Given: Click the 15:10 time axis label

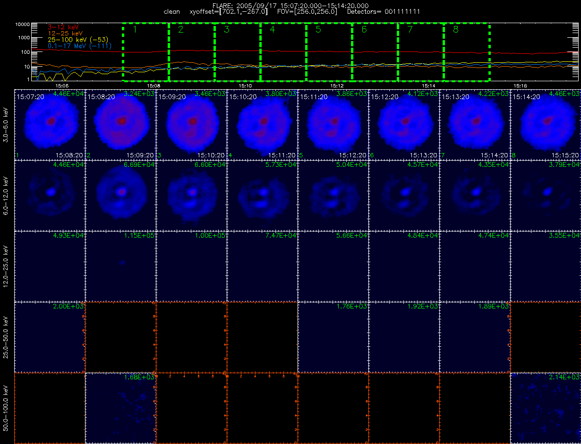Looking at the screenshot, I should tap(245, 86).
